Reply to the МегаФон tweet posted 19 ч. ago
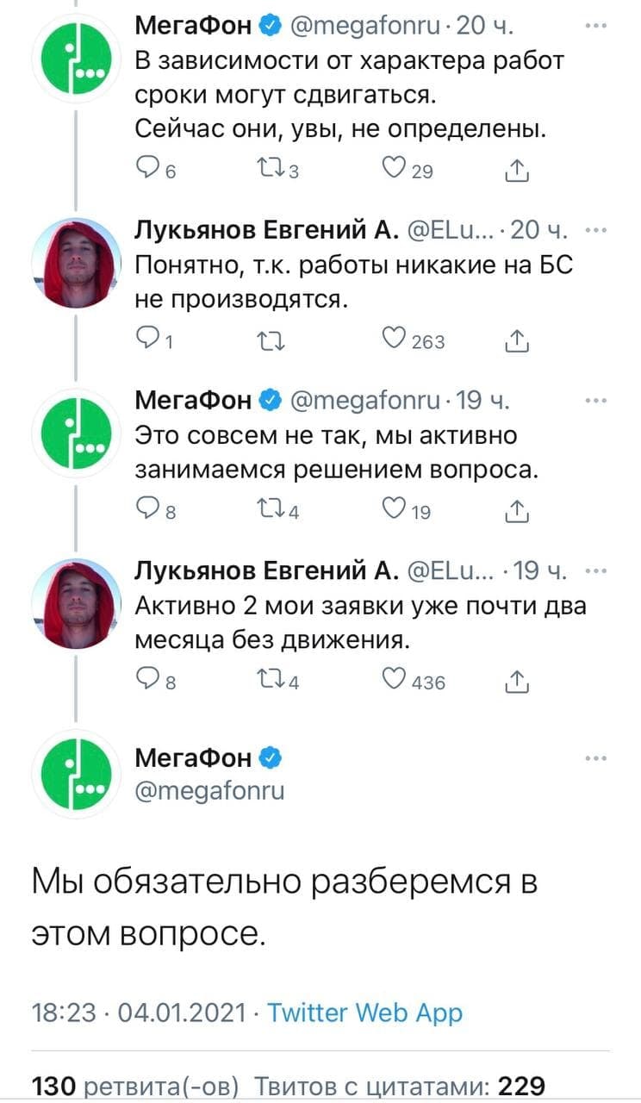Image resolution: width=641 pixels, height=1103 pixels. [150, 512]
